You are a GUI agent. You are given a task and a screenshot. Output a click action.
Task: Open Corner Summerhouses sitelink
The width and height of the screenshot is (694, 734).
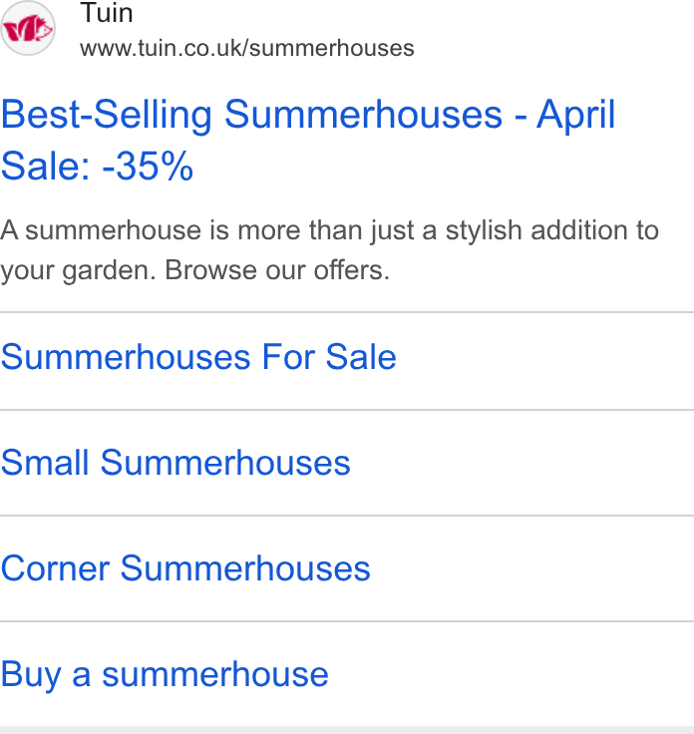tap(185, 568)
